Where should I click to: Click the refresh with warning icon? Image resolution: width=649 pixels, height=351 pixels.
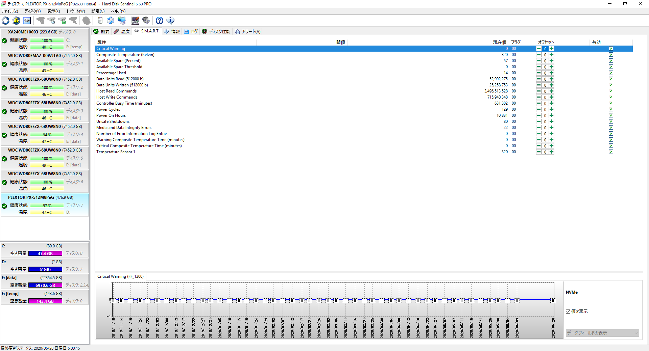pos(16,21)
